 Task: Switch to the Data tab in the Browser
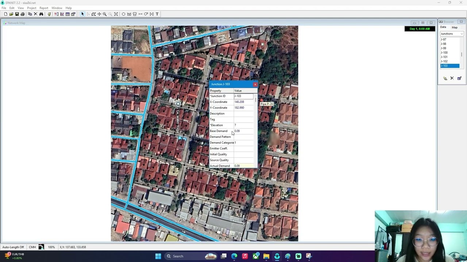(443, 27)
